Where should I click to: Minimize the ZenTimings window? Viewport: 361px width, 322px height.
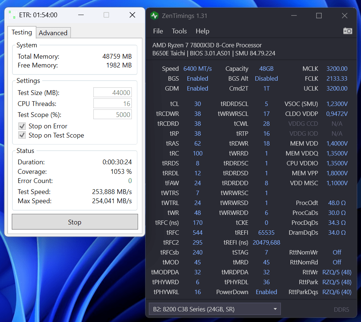click(294, 16)
